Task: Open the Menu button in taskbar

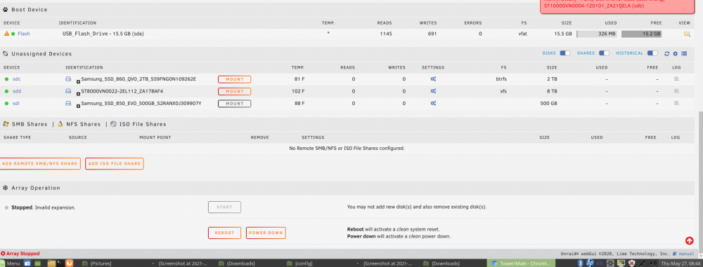Action: pos(10,263)
